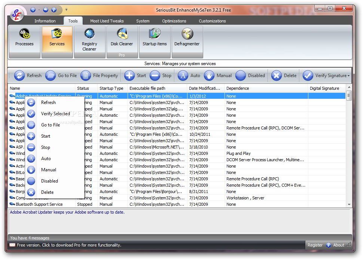Click the You have 4 messages bar

[180, 238]
